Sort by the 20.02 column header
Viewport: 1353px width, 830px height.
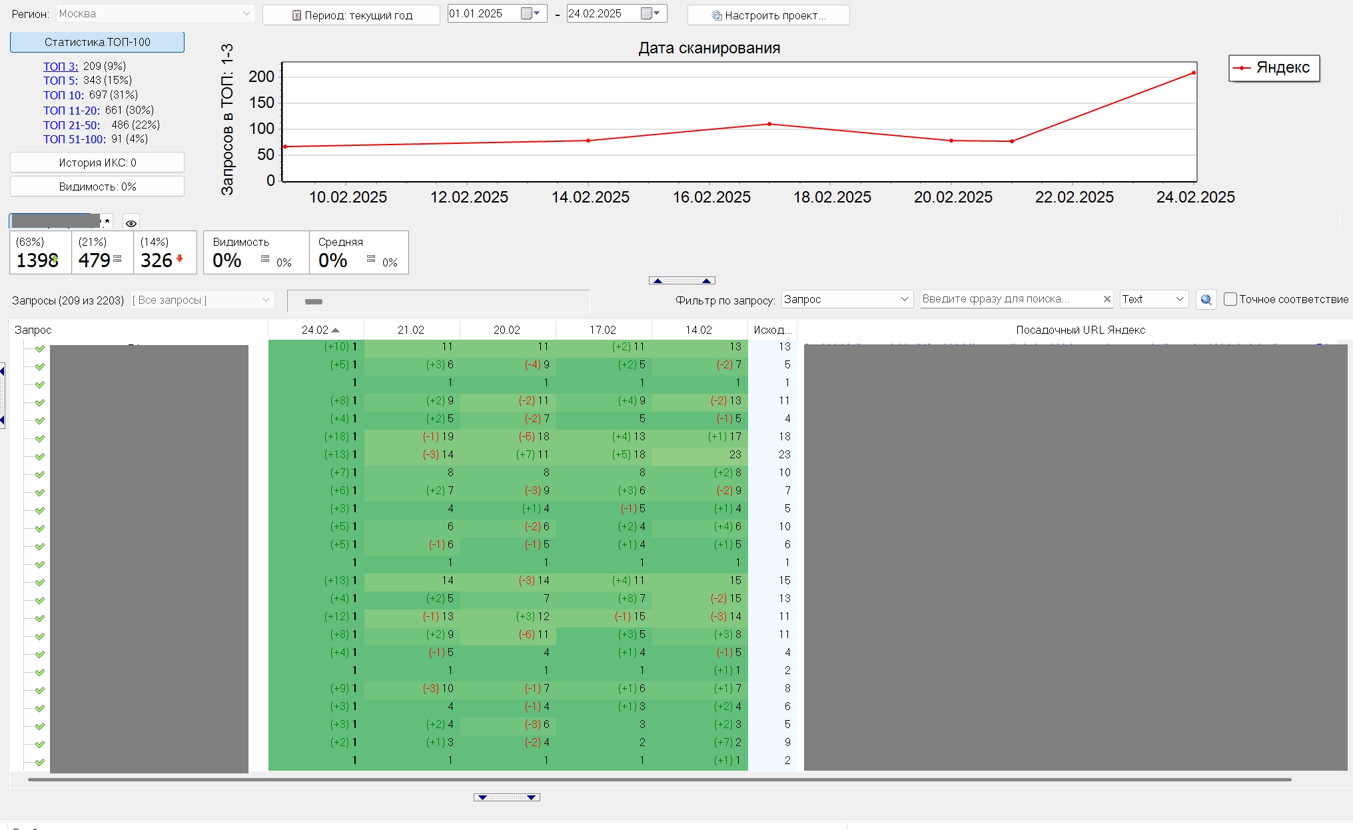click(508, 330)
